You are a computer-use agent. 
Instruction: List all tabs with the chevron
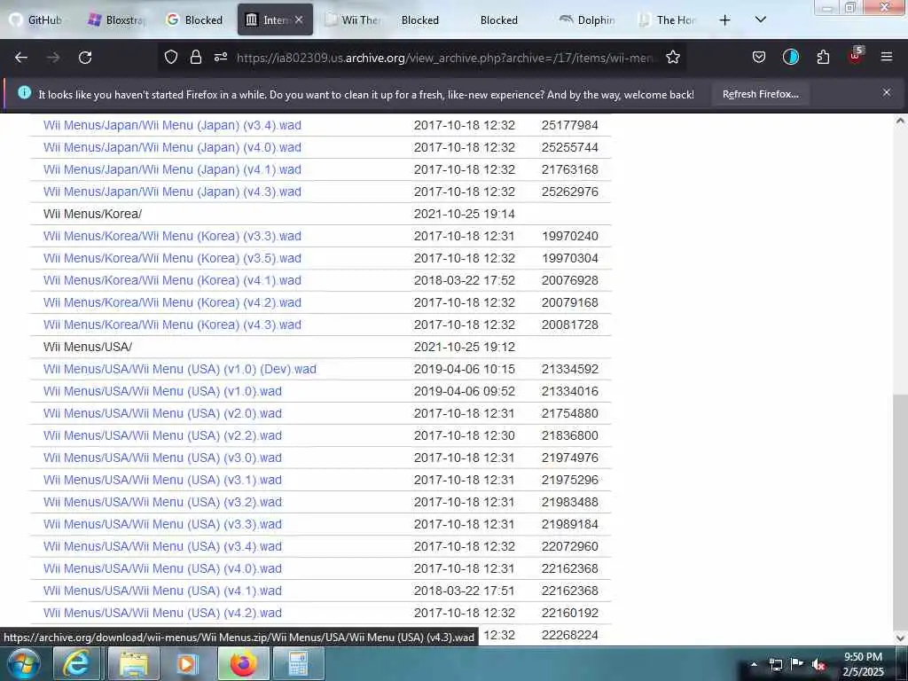tap(761, 20)
